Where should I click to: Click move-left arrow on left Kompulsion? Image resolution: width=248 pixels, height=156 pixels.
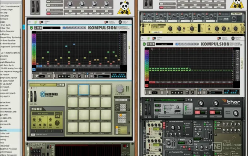[60, 76]
